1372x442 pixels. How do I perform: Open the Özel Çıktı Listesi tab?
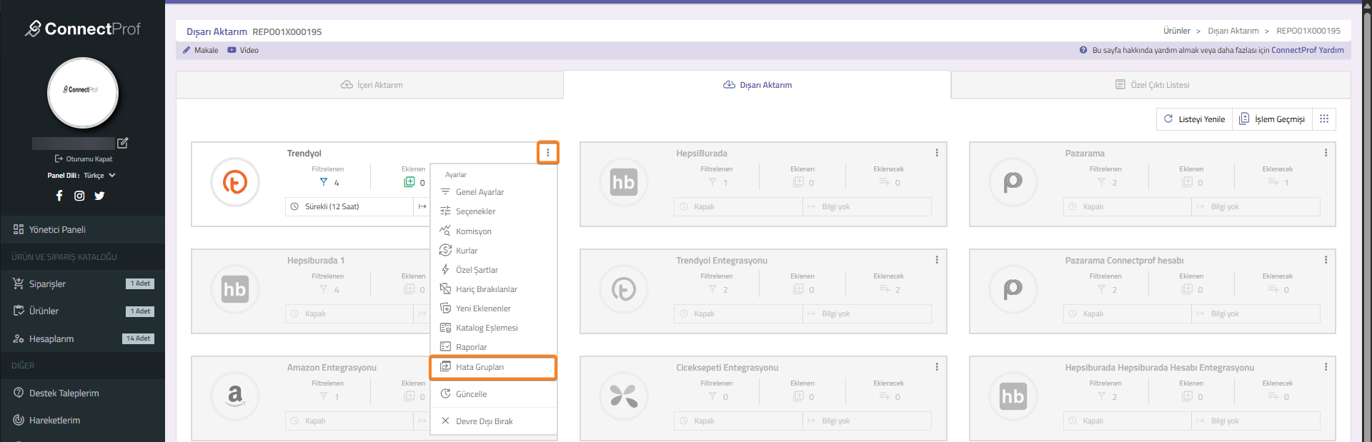click(x=1151, y=85)
